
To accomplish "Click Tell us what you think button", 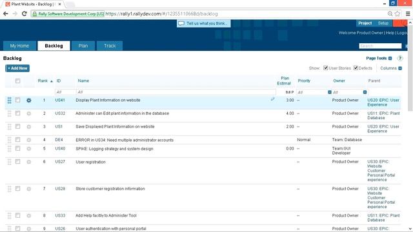I will (x=204, y=23).
